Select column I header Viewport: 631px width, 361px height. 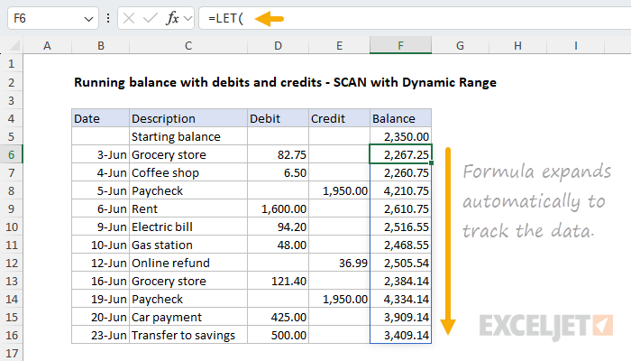575,45
